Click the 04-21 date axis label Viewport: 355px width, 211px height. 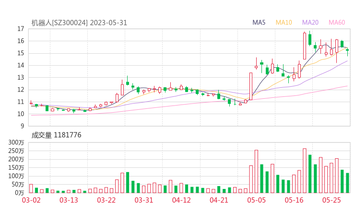(x=219, y=200)
